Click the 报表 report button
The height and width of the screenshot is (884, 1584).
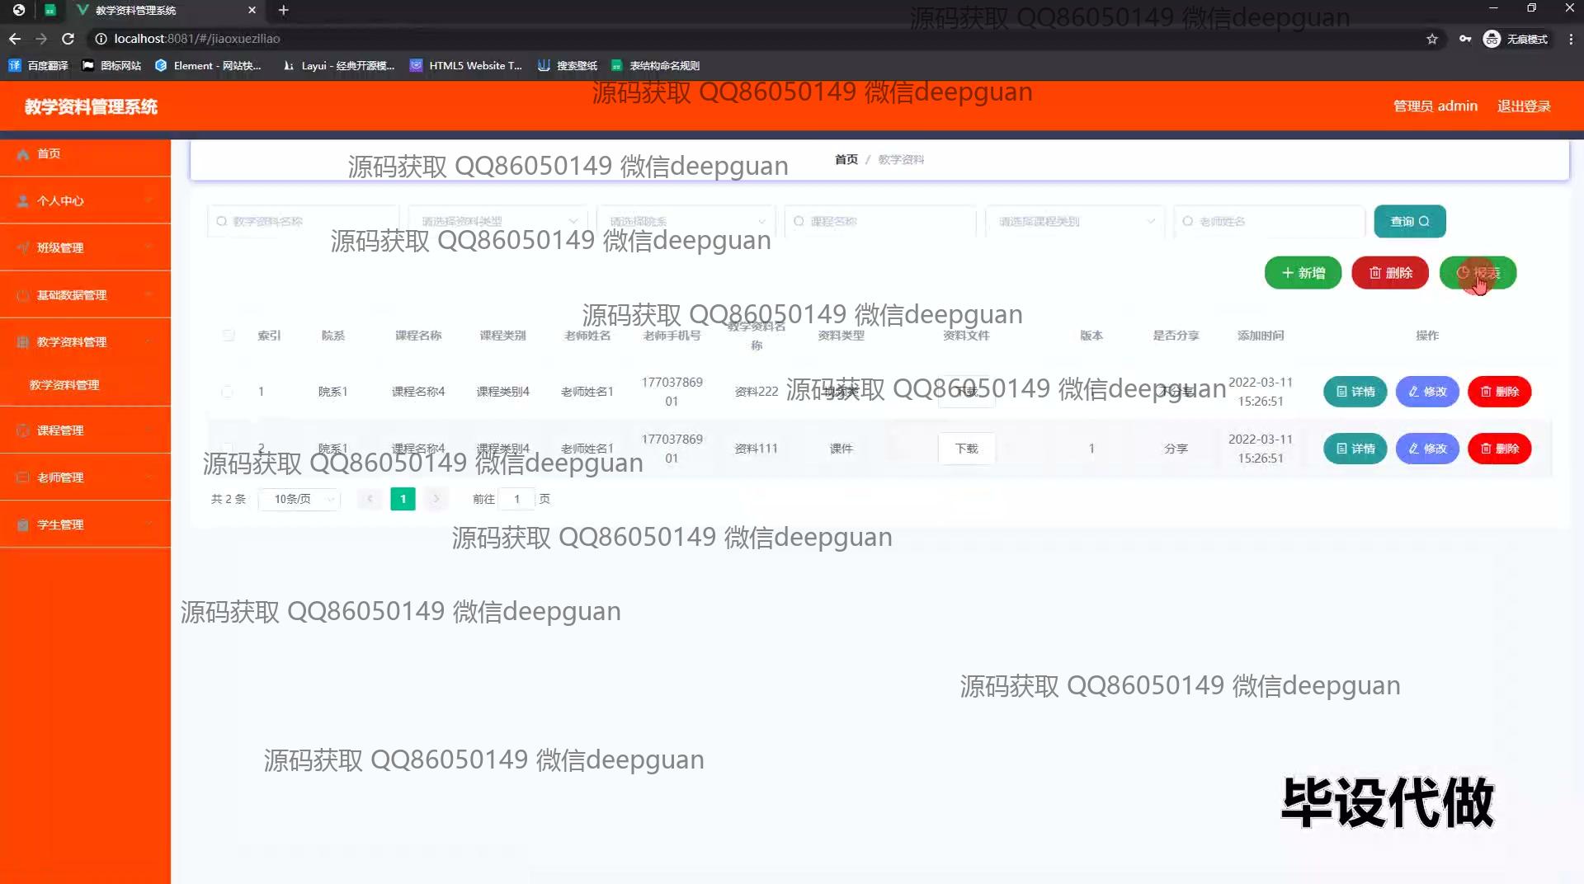tap(1478, 273)
